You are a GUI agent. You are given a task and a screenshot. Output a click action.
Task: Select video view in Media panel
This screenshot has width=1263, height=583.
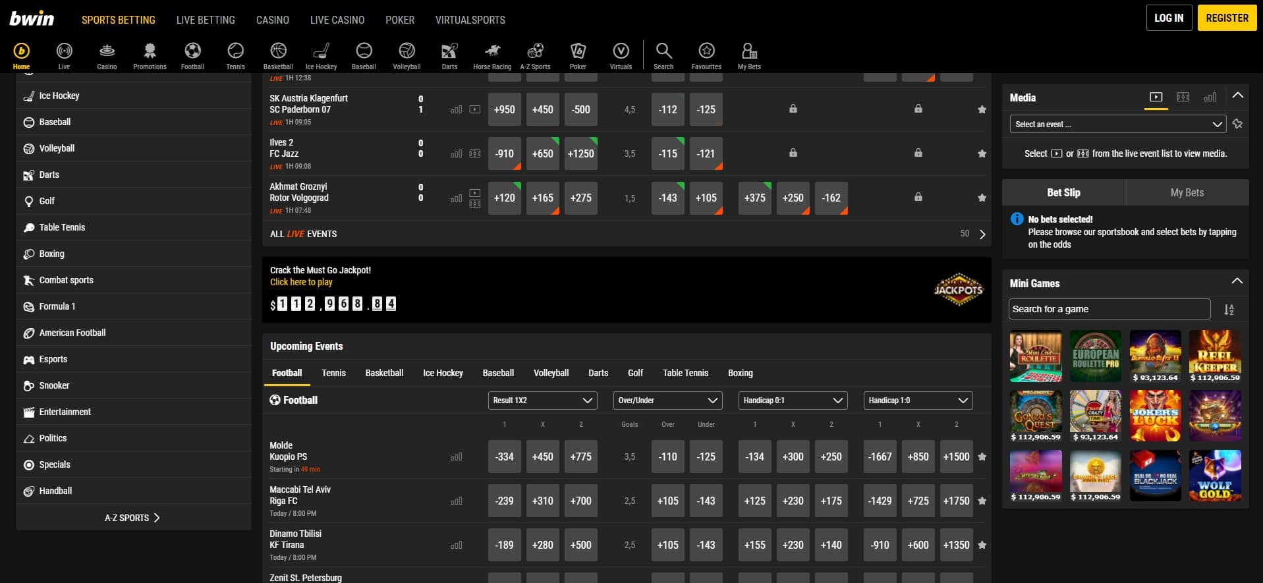(1156, 97)
